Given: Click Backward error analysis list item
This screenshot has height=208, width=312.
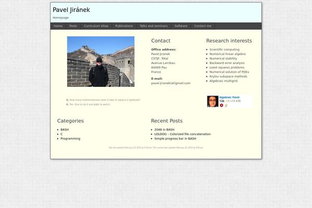Looking at the screenshot, I should pos(227,63).
